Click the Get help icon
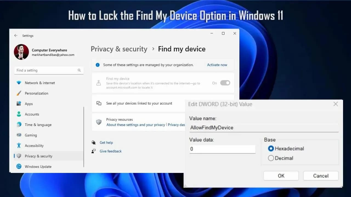This screenshot has height=197, width=351. pos(94,143)
